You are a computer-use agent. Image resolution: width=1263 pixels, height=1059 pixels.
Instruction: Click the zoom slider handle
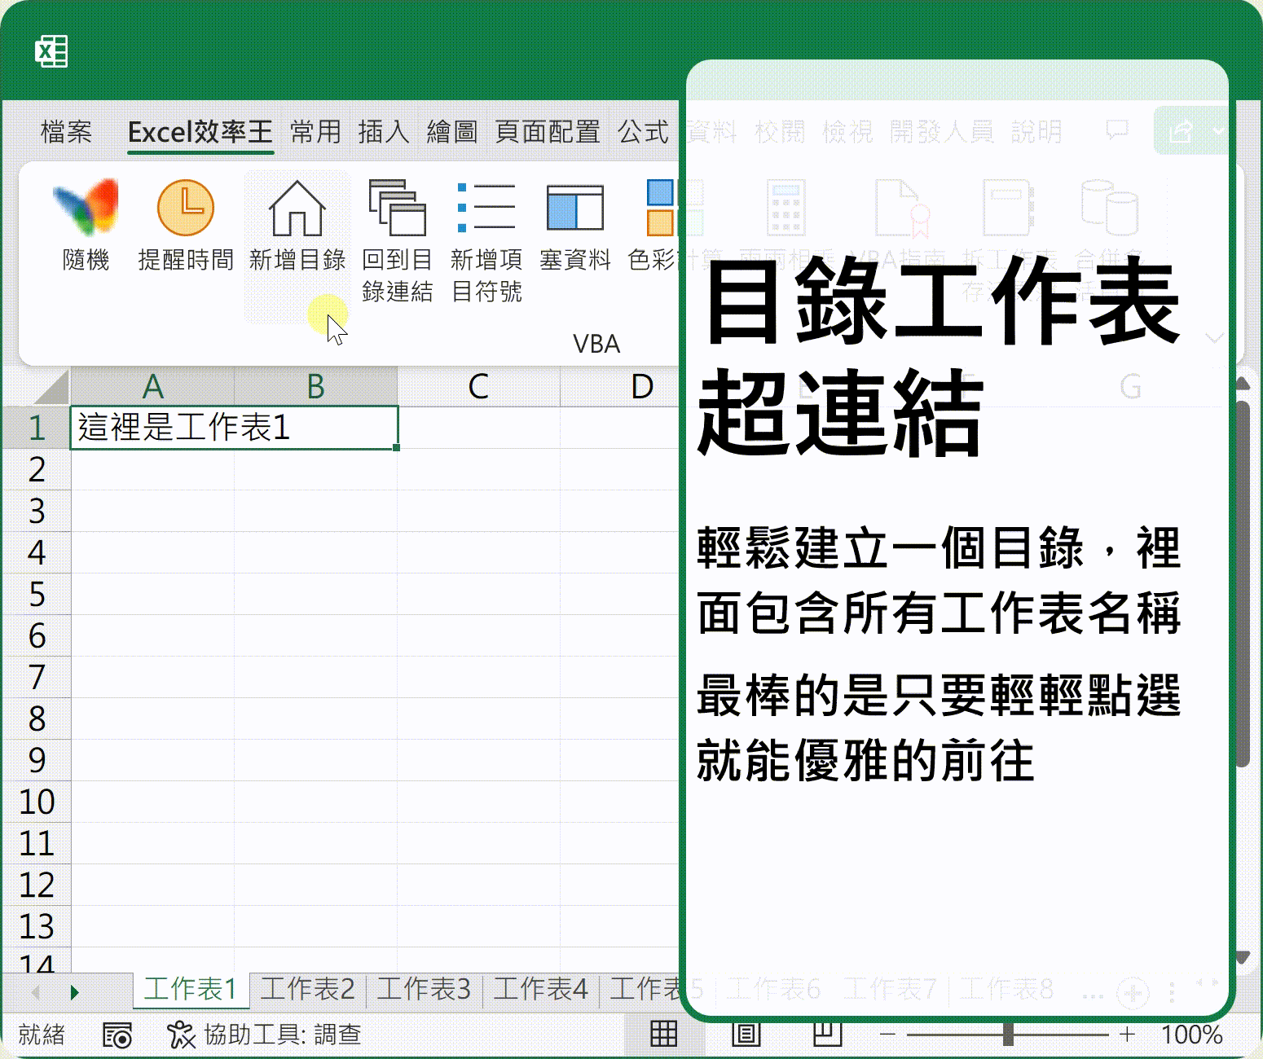[1008, 1035]
